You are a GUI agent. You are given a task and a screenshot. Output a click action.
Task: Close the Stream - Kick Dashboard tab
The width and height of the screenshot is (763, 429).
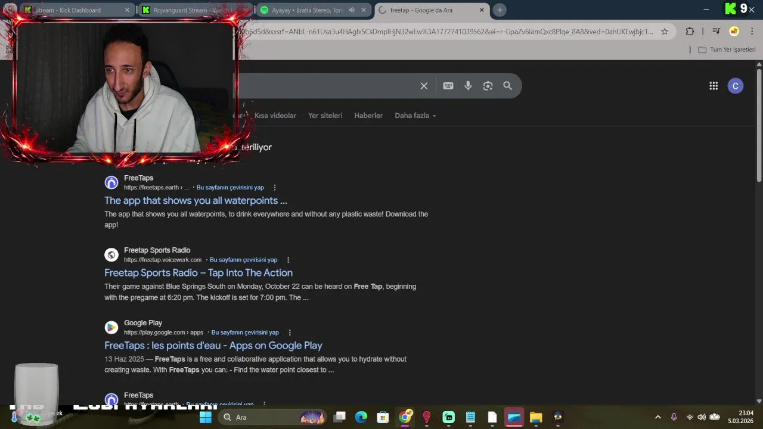point(127,10)
